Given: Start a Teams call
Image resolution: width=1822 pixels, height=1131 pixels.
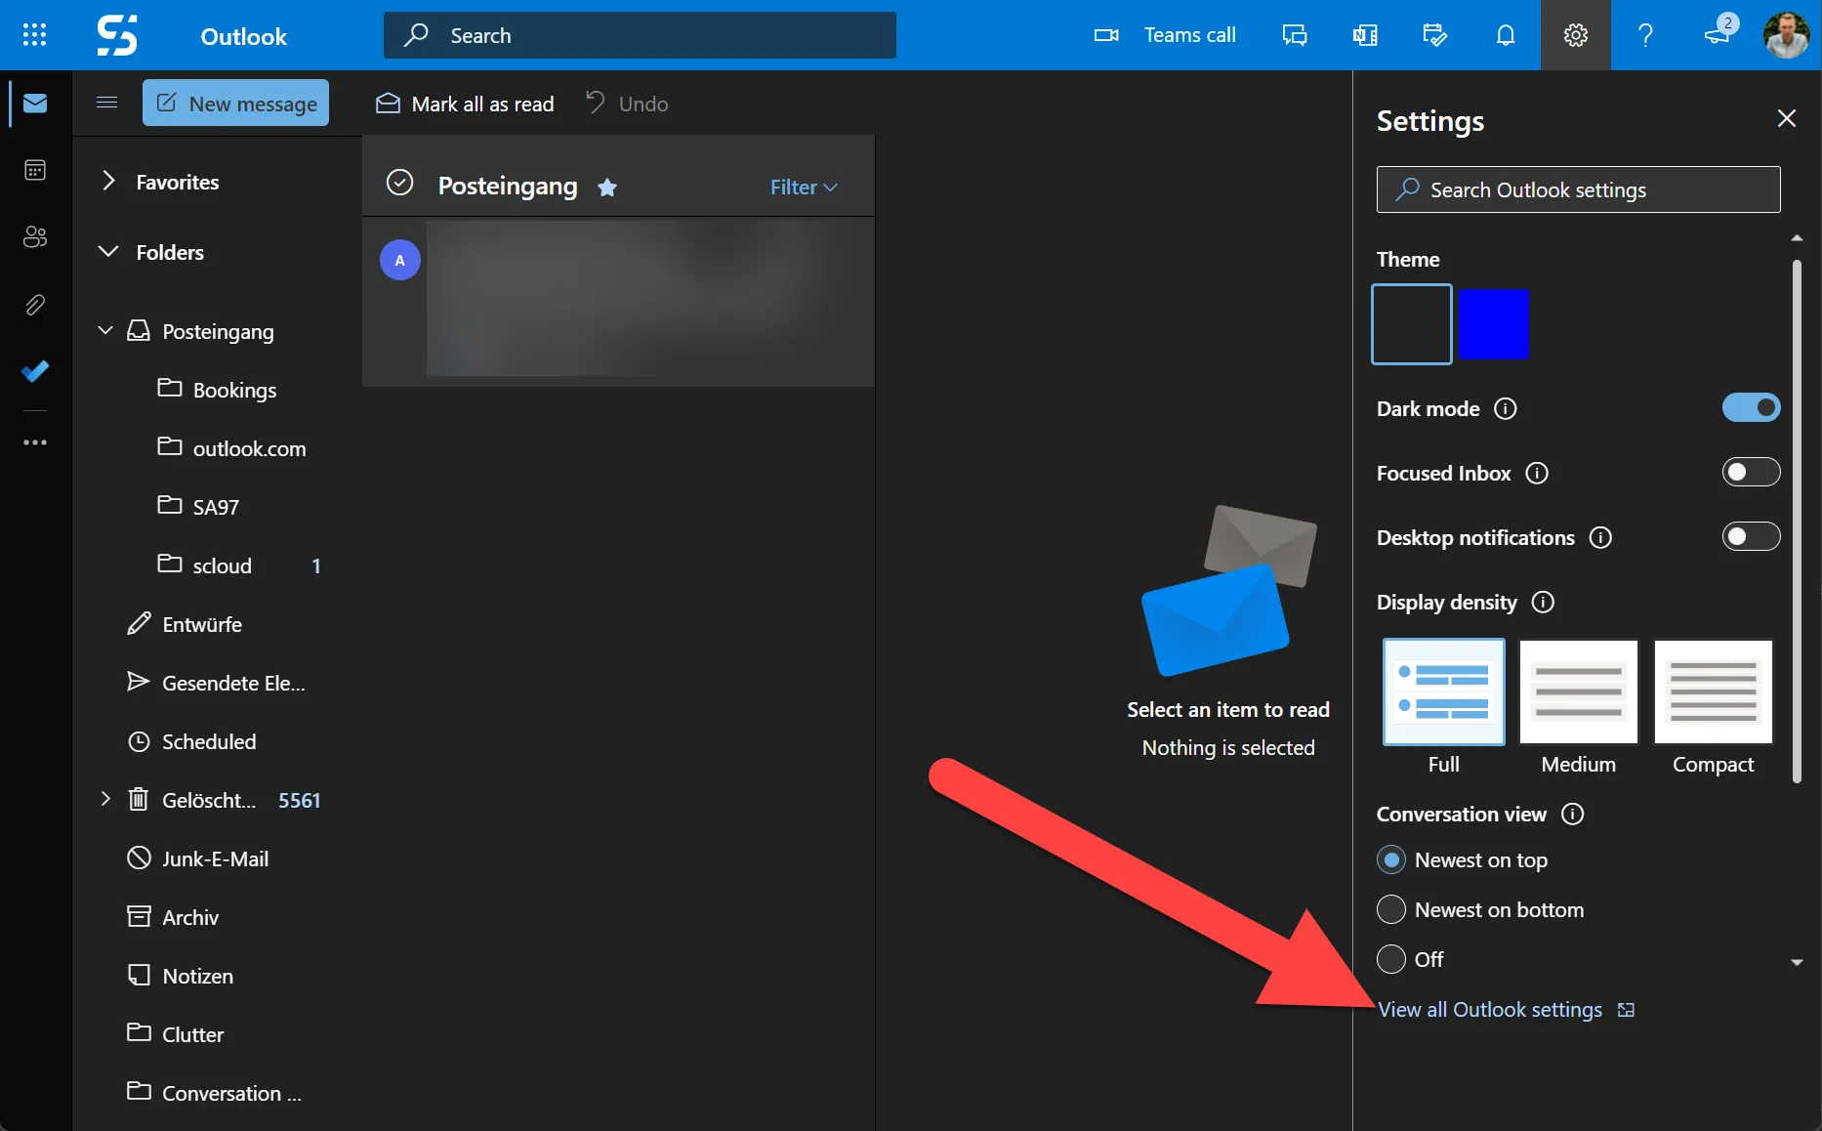Looking at the screenshot, I should pos(1165,35).
